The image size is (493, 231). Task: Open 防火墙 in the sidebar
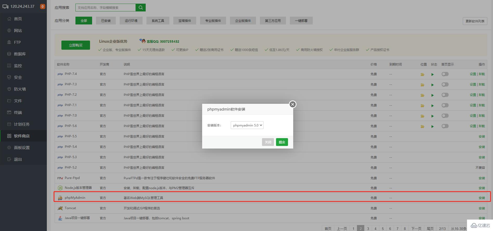coord(23,89)
